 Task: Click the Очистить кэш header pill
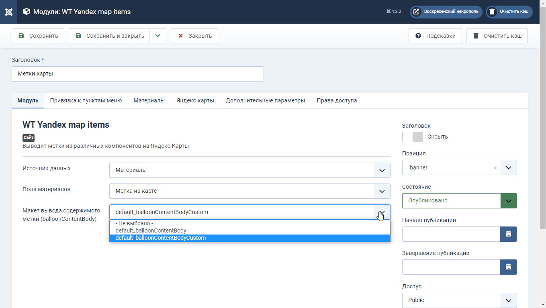coord(509,12)
